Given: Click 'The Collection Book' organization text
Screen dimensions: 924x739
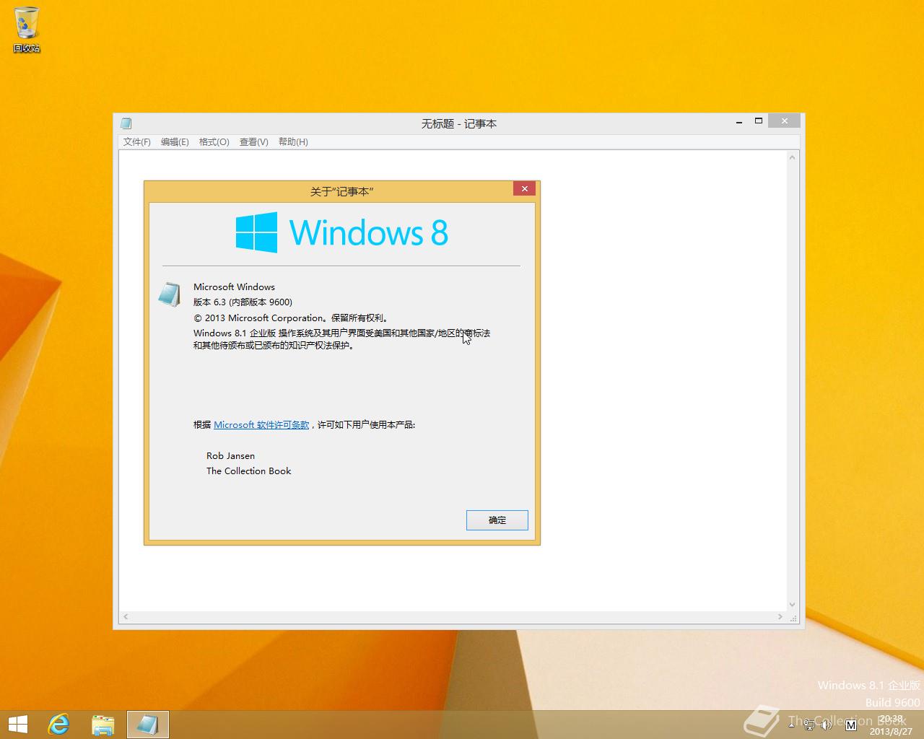Looking at the screenshot, I should 249,471.
